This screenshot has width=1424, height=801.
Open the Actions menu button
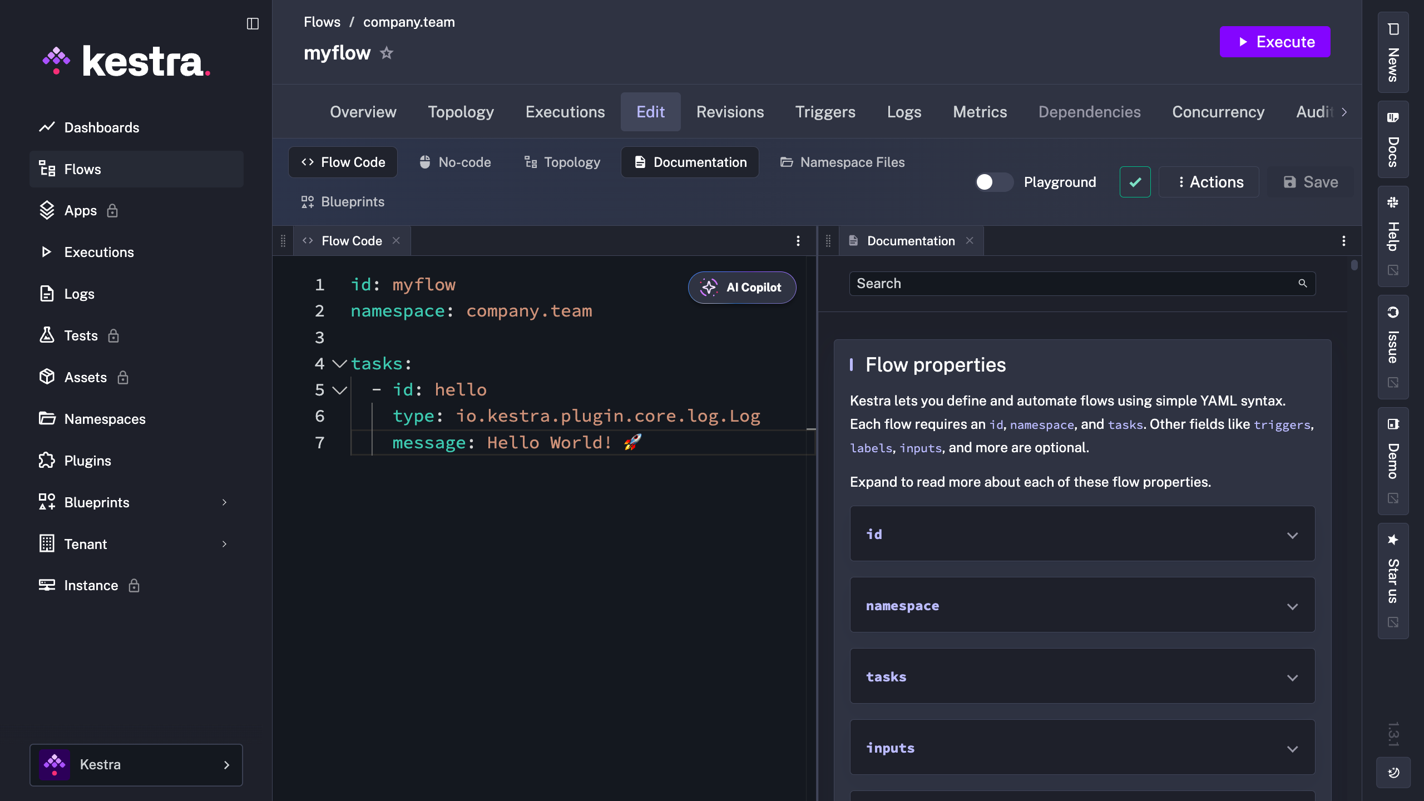tap(1210, 182)
